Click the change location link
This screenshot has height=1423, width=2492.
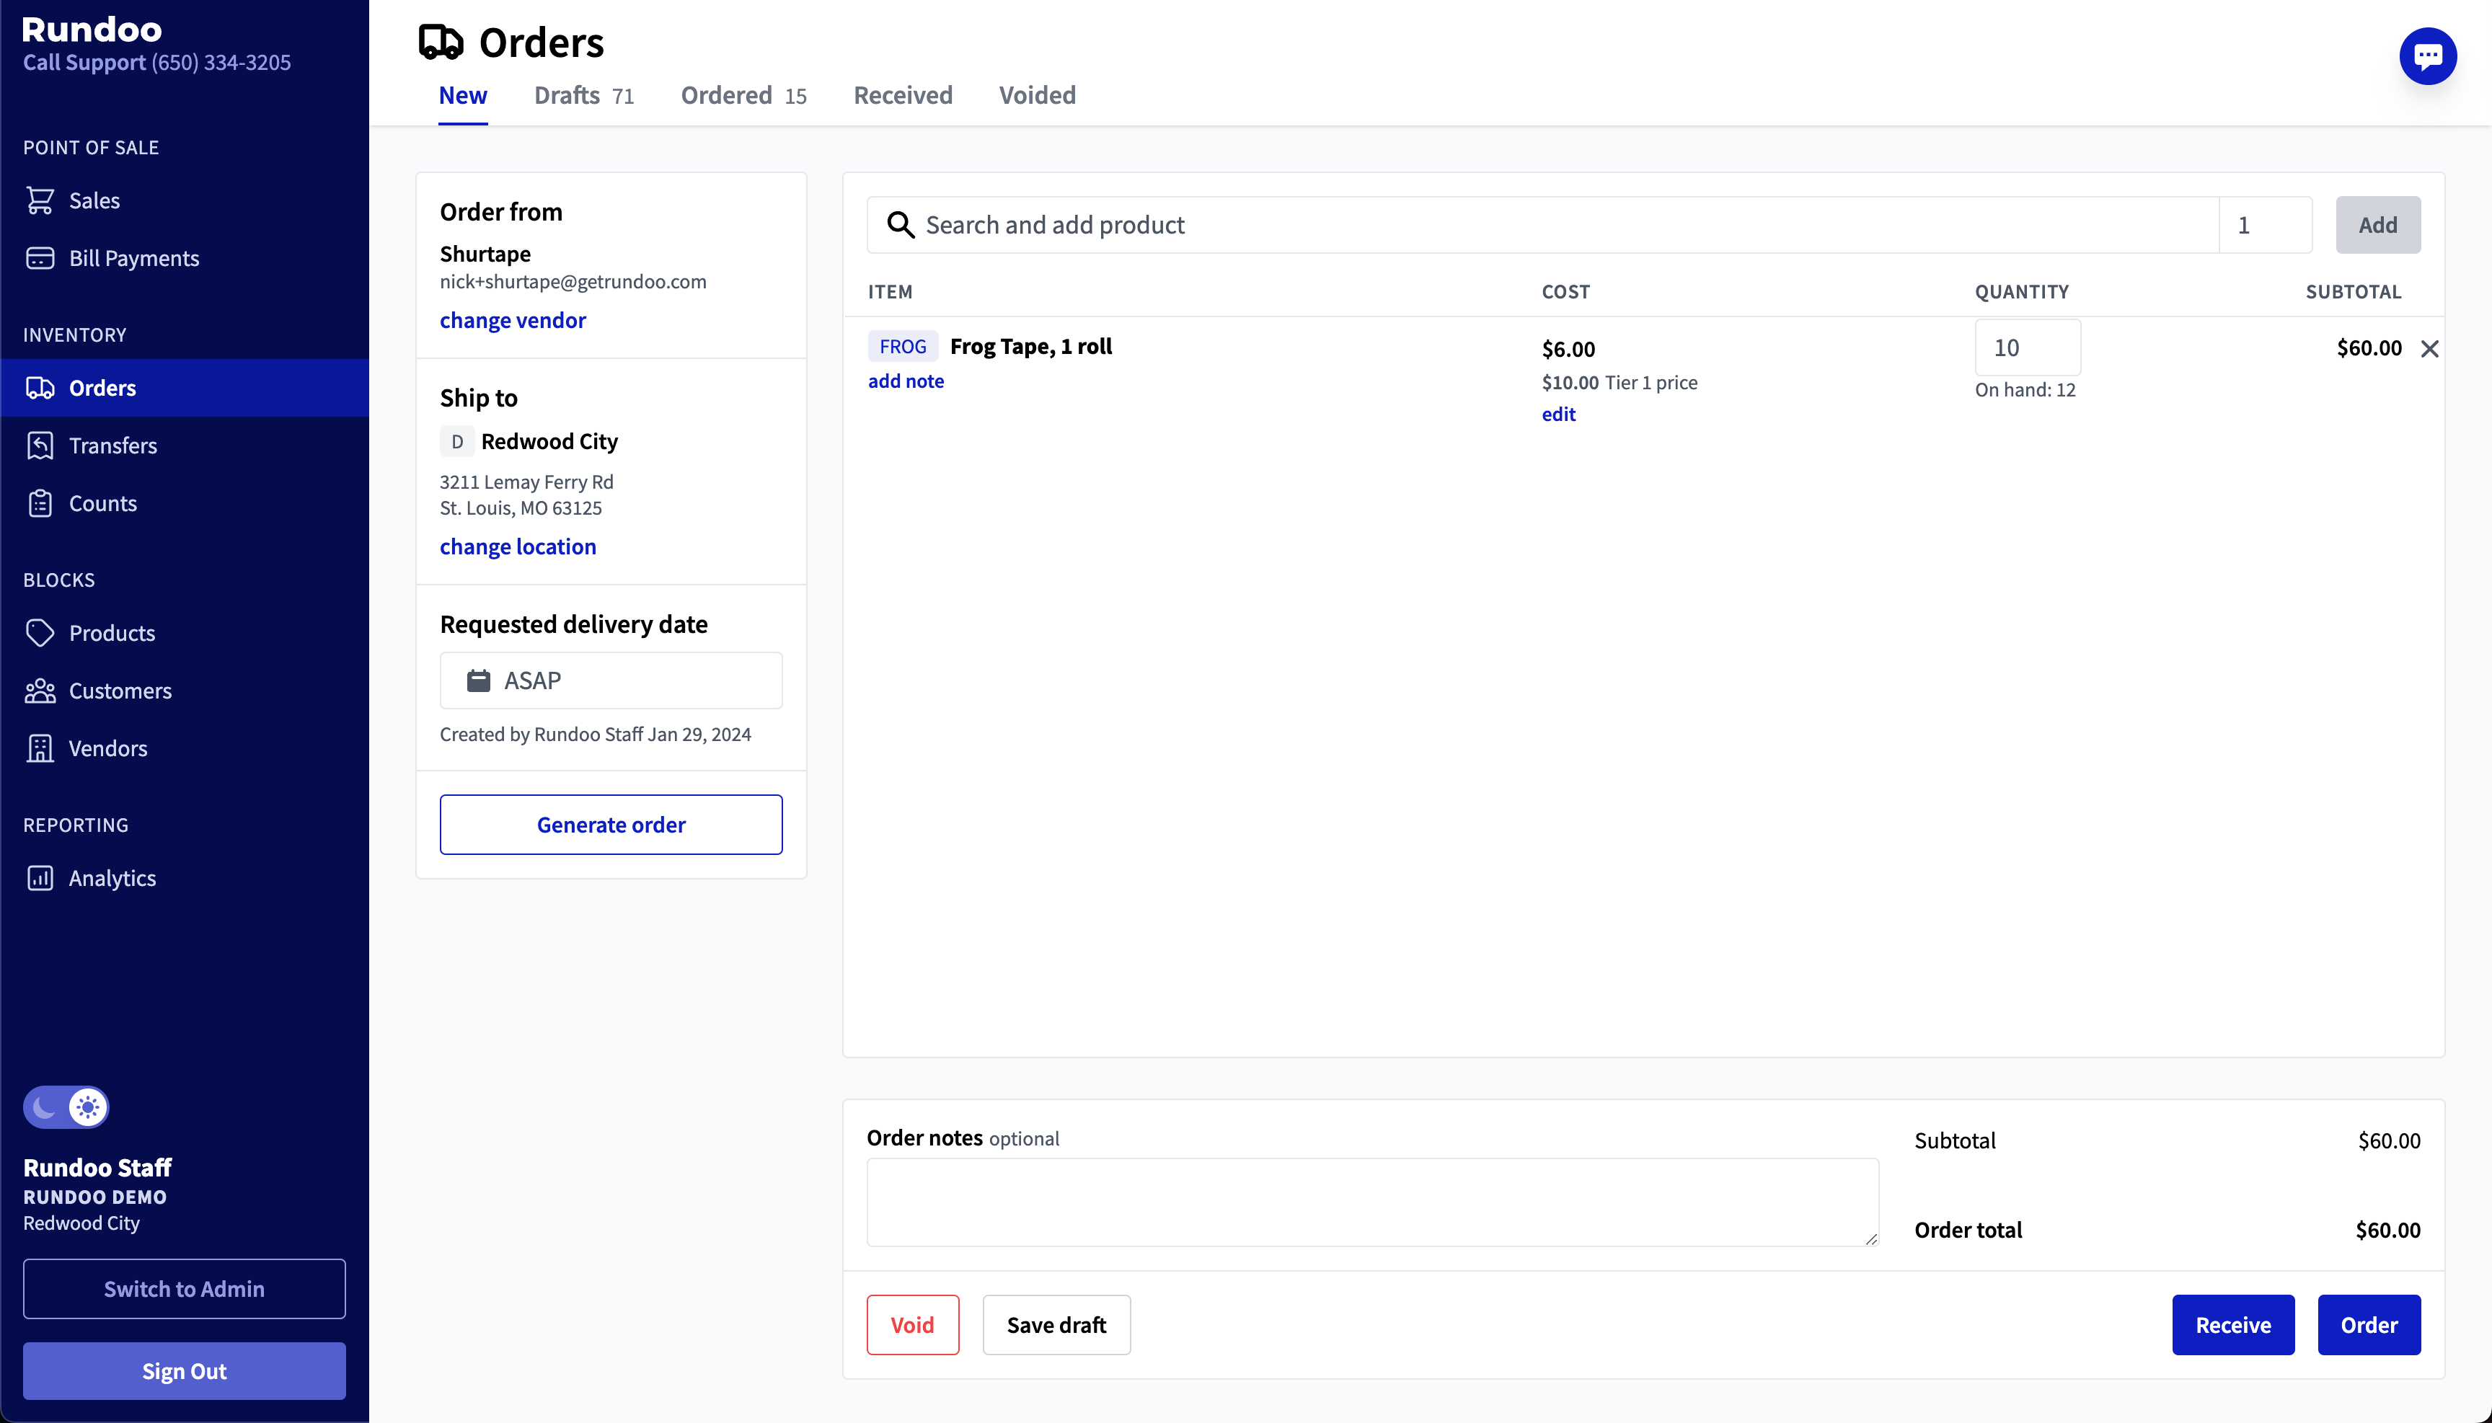tap(517, 547)
